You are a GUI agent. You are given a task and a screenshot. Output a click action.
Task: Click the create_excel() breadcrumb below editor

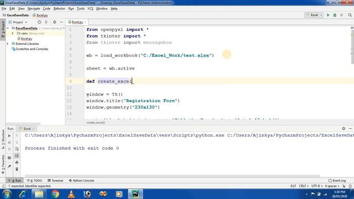tap(96, 123)
